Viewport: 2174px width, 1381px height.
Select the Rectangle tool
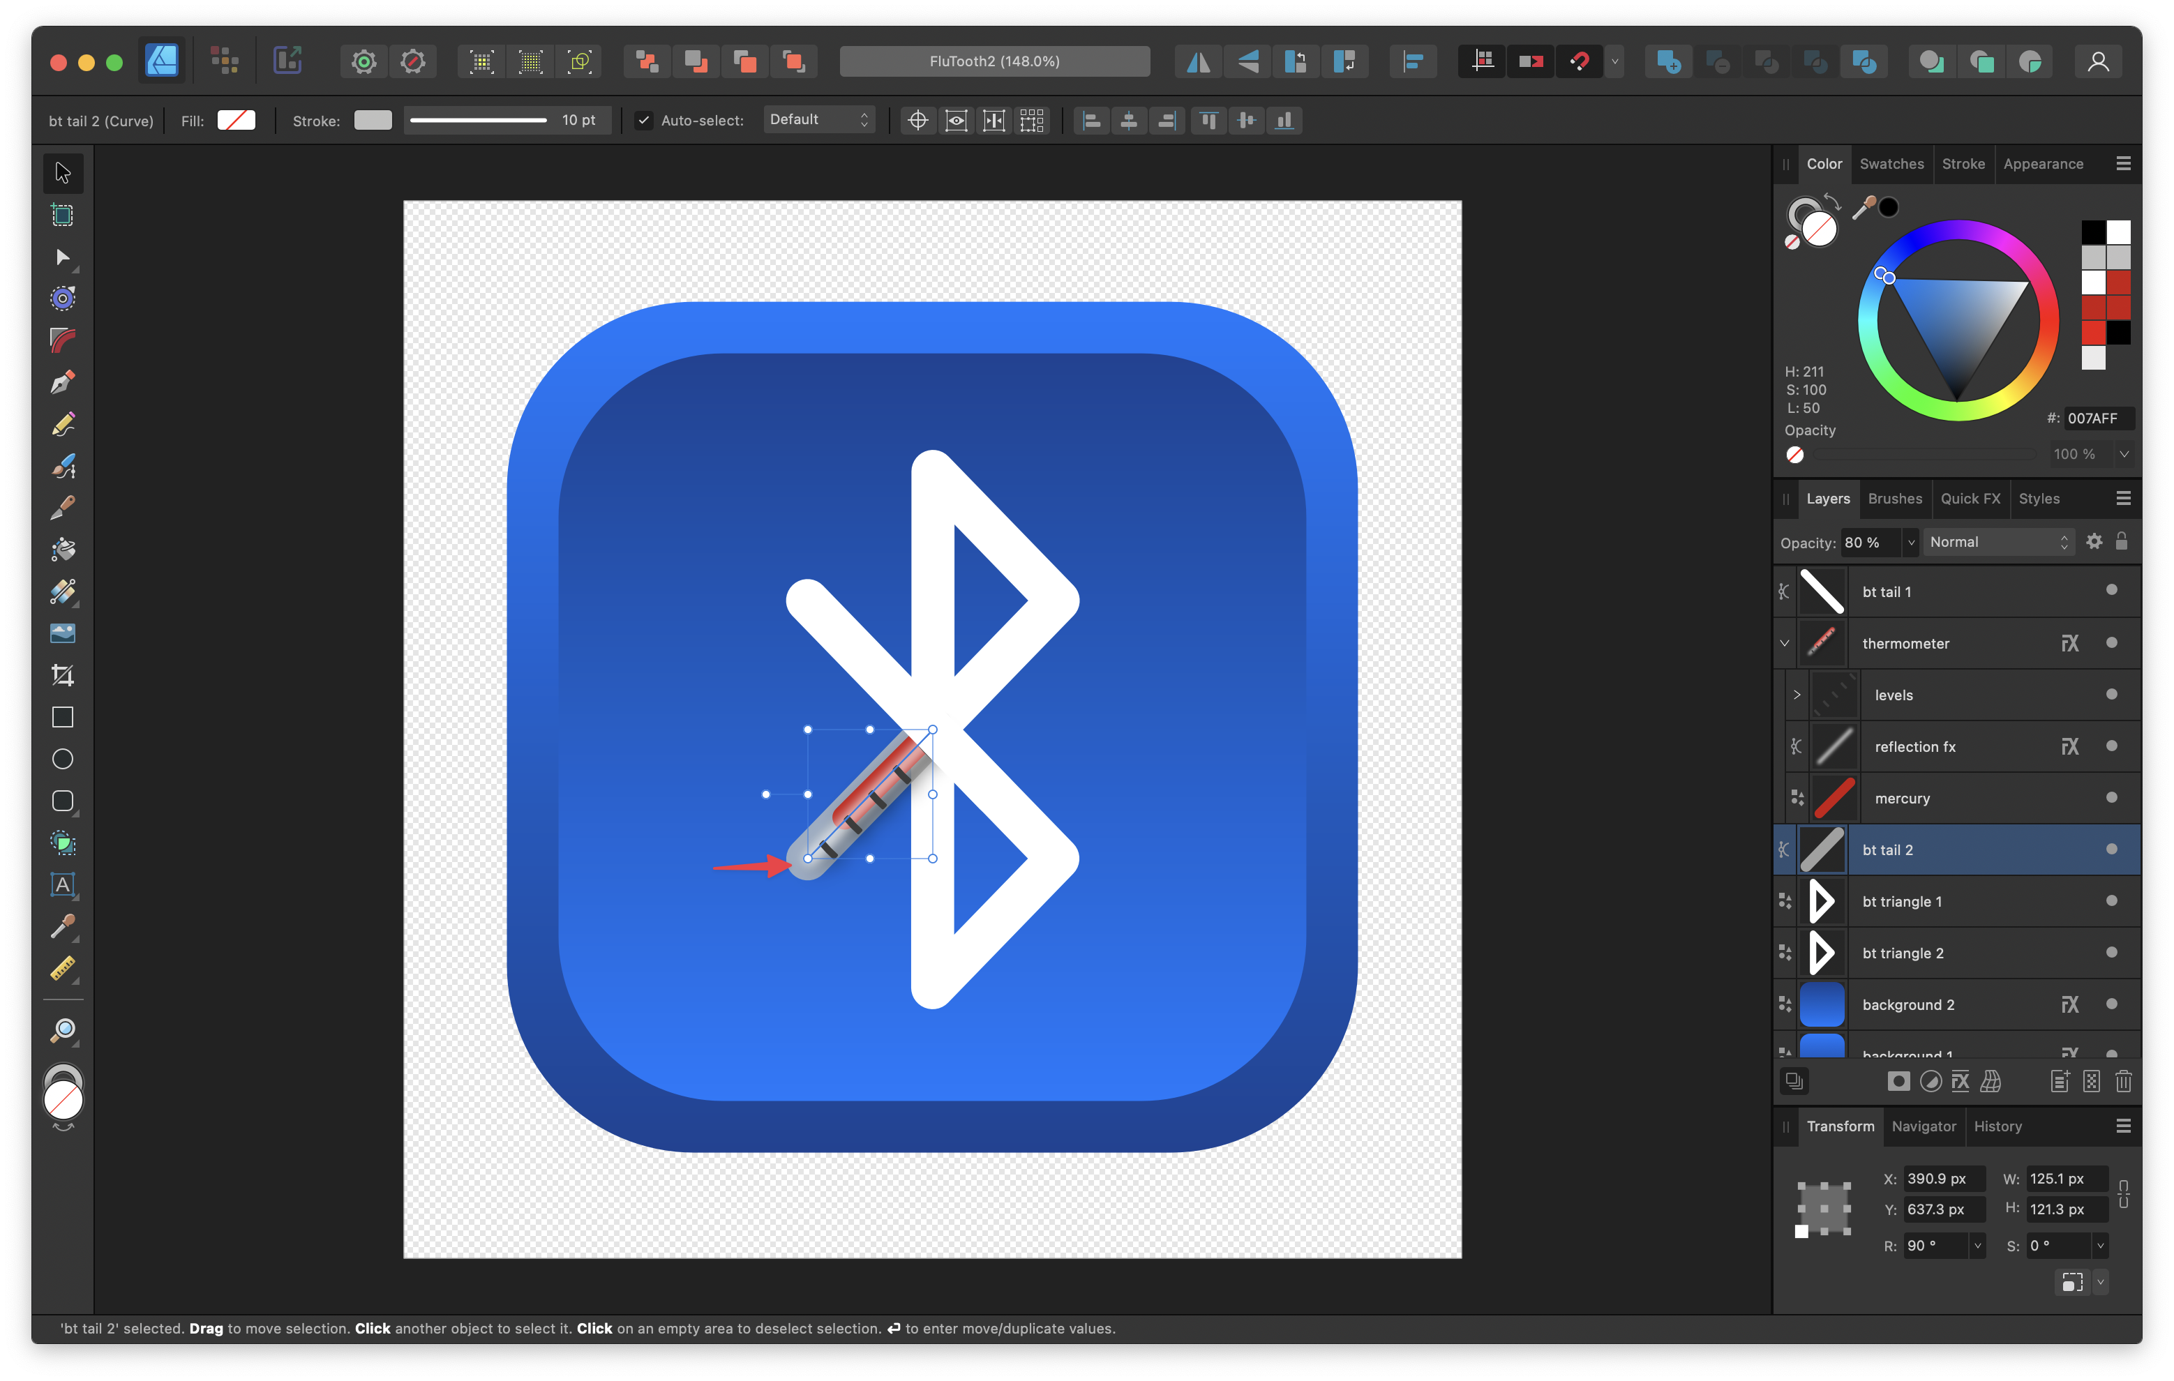(62, 717)
